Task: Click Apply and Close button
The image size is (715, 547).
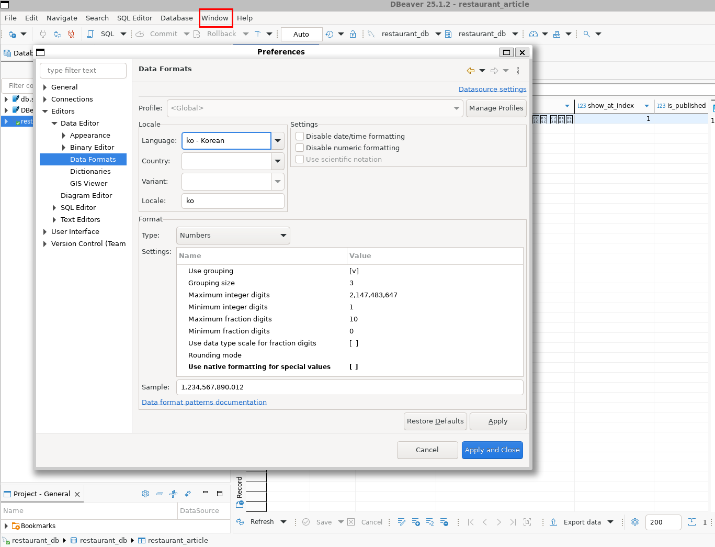Action: pyautogui.click(x=492, y=450)
